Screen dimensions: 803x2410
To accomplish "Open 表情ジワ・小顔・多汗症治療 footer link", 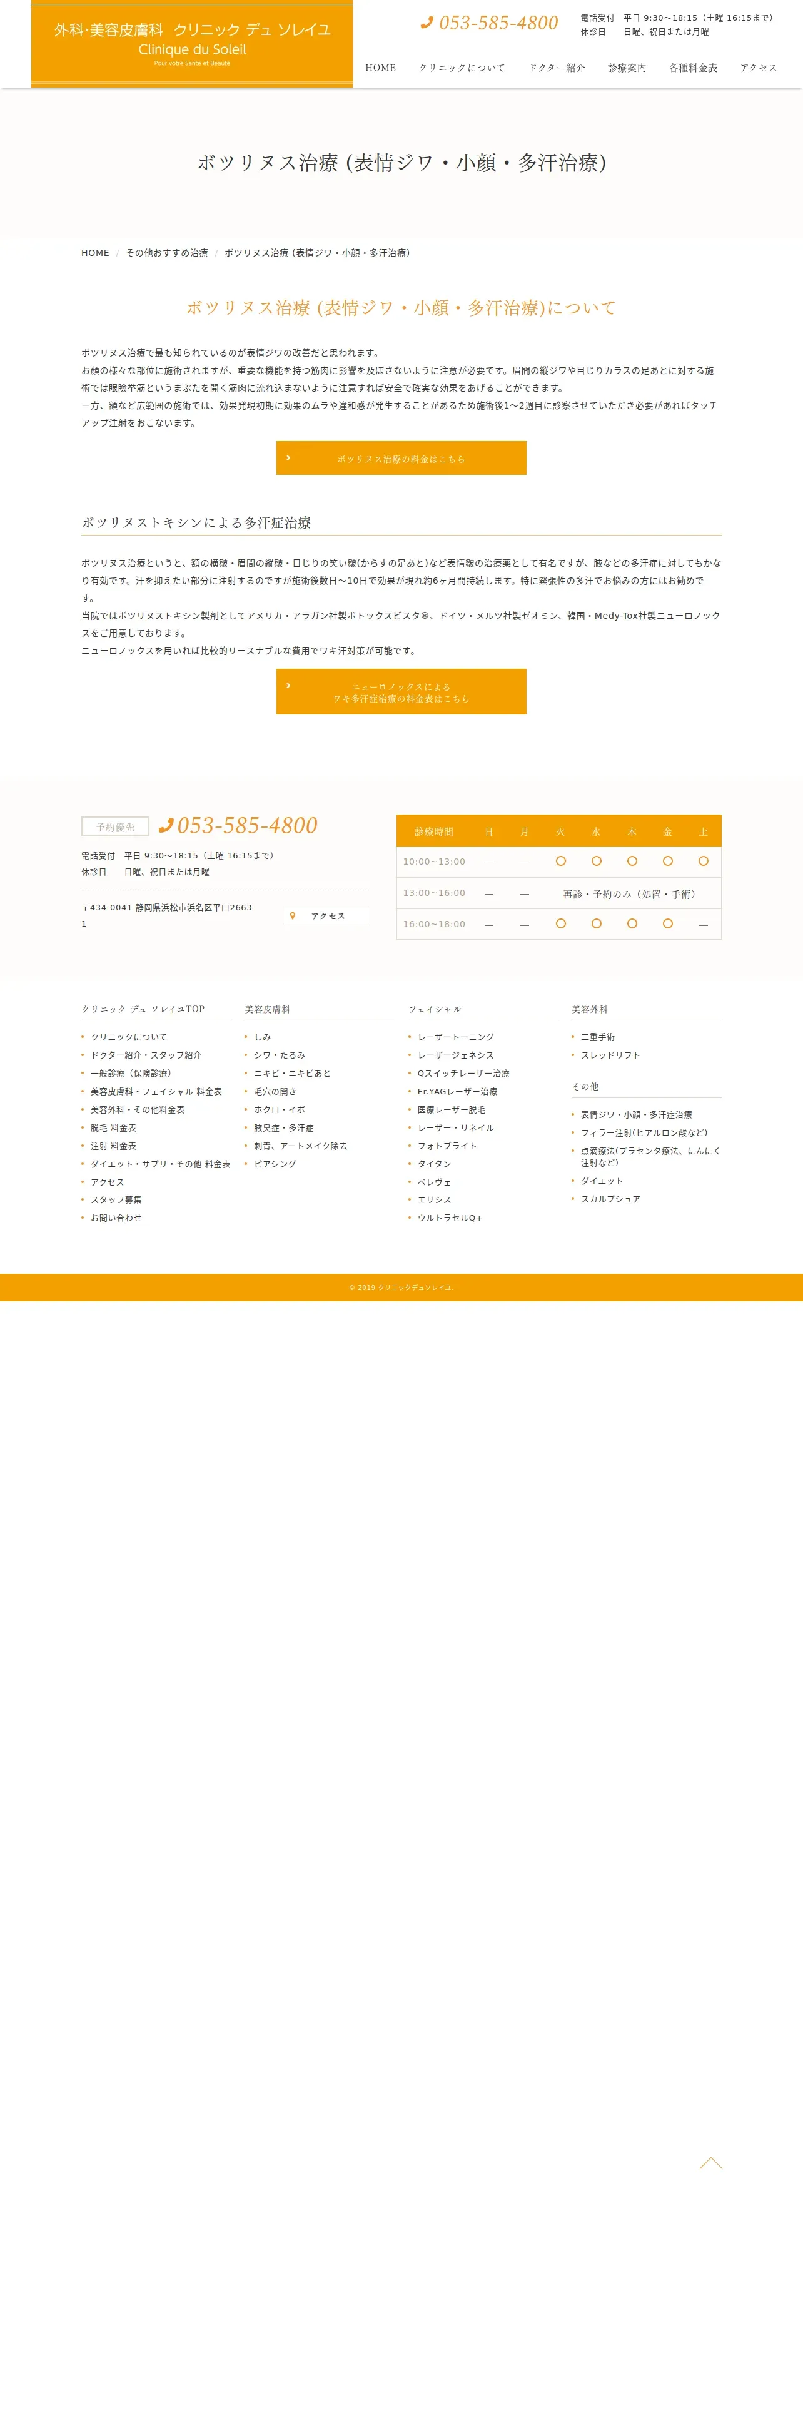I will 637,1114.
